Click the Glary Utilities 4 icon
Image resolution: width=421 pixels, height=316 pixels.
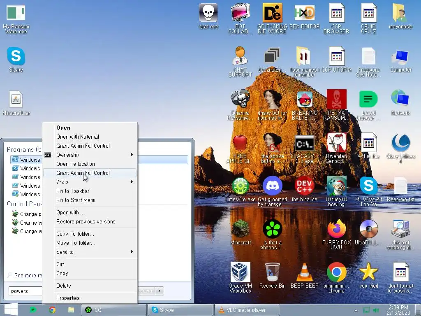coord(400,143)
